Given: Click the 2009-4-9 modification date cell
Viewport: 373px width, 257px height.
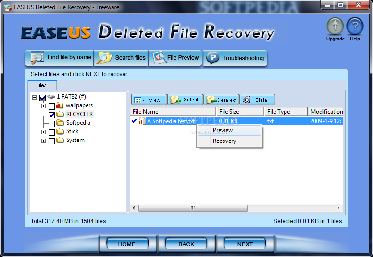Looking at the screenshot, I should 326,121.
